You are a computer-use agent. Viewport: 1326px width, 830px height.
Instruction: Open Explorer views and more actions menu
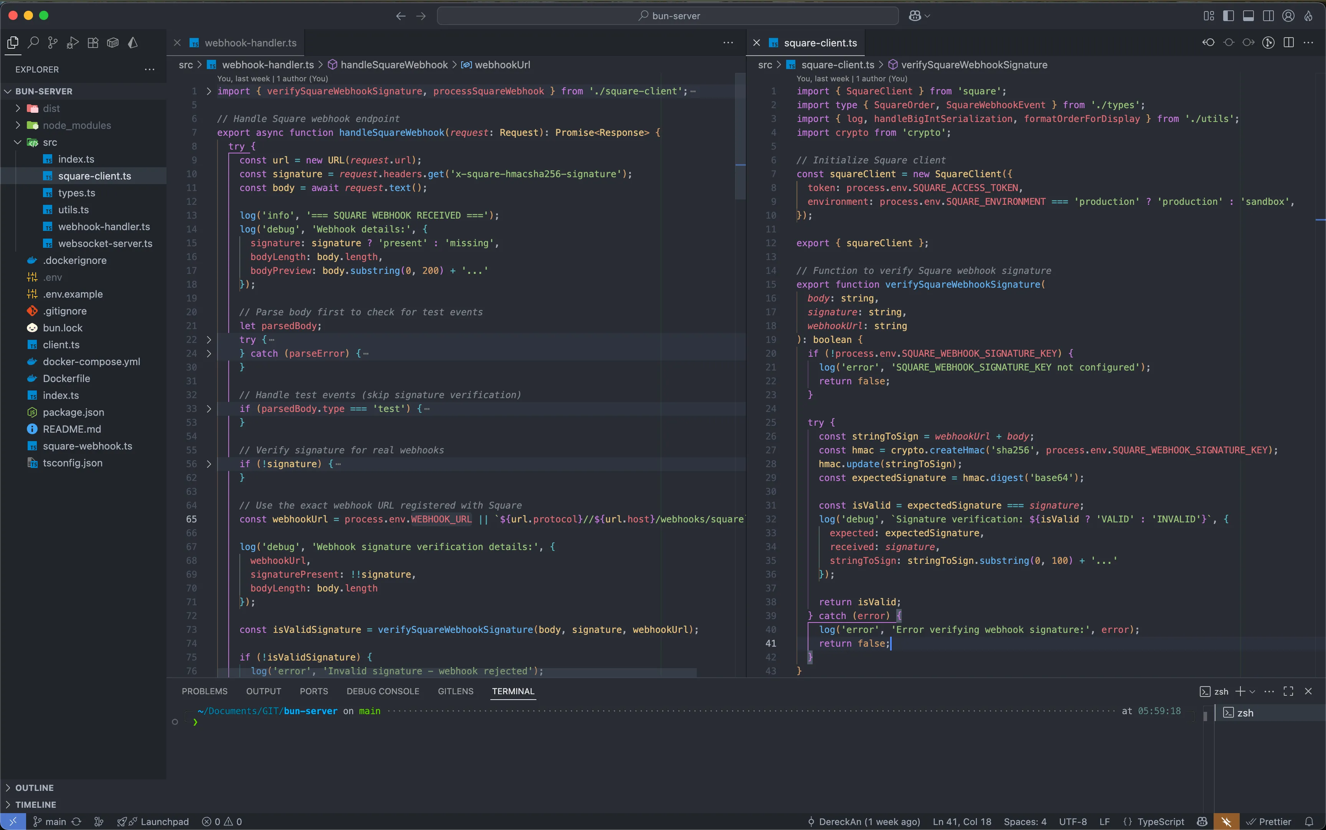(x=149, y=69)
